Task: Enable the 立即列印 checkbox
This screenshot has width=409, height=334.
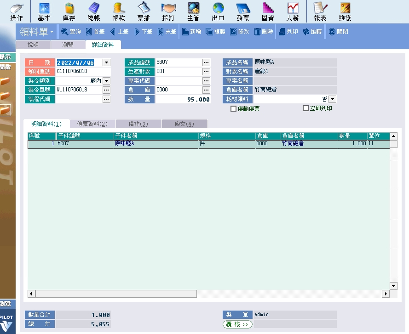Action: 305,109
